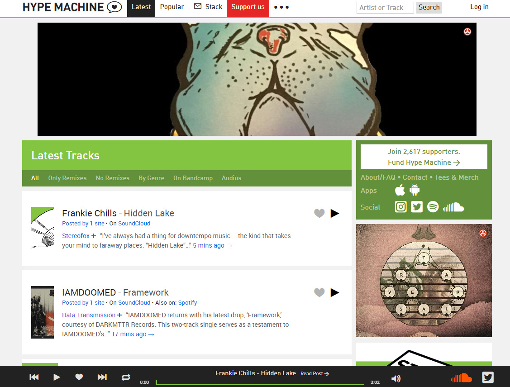The image size is (510, 387).
Task: Open the Frankie Chills artist link
Action: point(90,213)
